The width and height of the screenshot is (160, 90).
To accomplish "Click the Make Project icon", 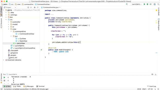I will (127, 4).
